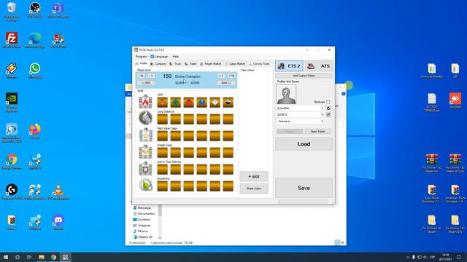Open the Help menu
Image resolution: width=467 pixels, height=262 pixels.
click(x=176, y=57)
